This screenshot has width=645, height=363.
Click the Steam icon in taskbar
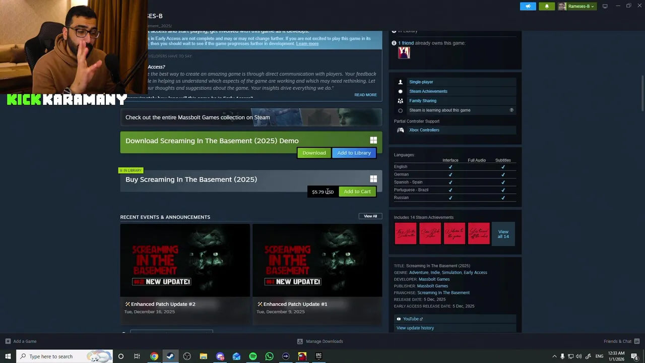(x=170, y=356)
